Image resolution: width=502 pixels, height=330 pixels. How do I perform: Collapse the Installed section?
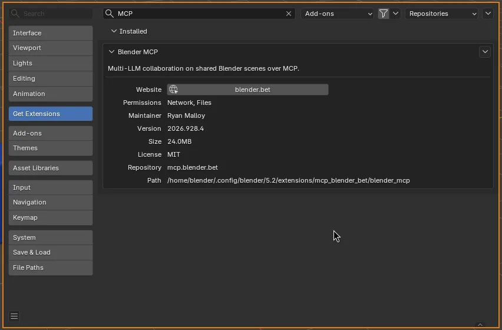pyautogui.click(x=114, y=31)
